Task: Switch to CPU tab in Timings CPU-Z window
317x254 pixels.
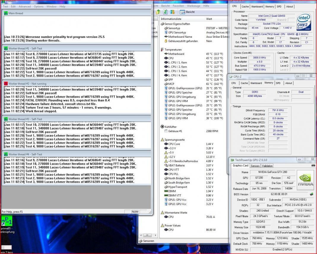Action: [x=234, y=83]
